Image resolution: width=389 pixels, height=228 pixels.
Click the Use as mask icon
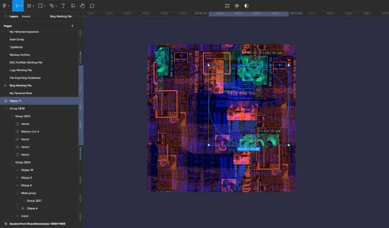tap(247, 6)
